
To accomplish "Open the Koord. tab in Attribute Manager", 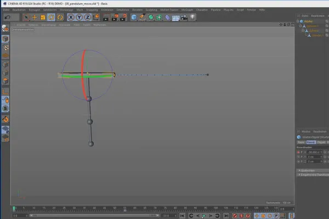I will click(x=311, y=142).
